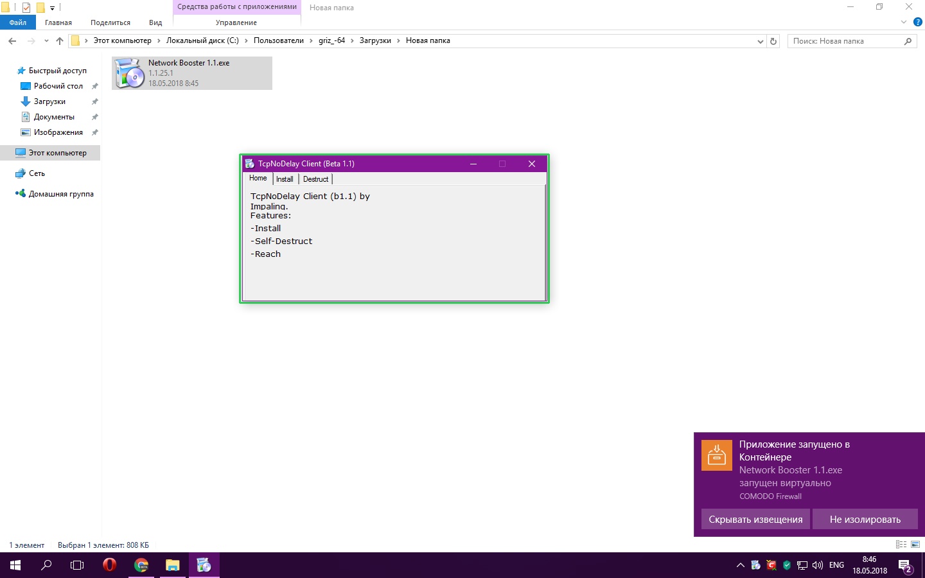925x578 pixels.
Task: Expand chevron after Локальный диск (C:) in address bar
Action: click(246, 40)
